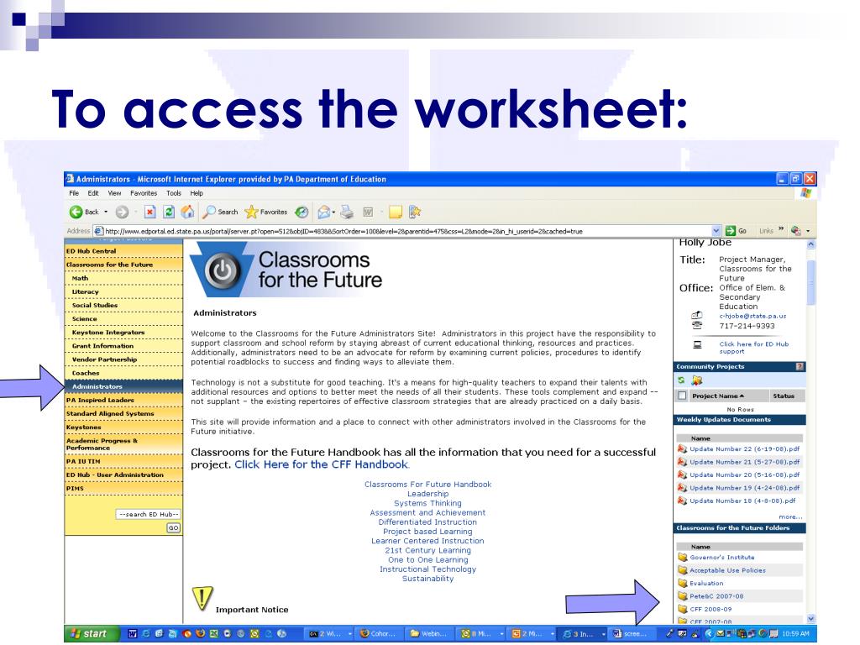Select Administrators in the left navigation

tap(124, 386)
